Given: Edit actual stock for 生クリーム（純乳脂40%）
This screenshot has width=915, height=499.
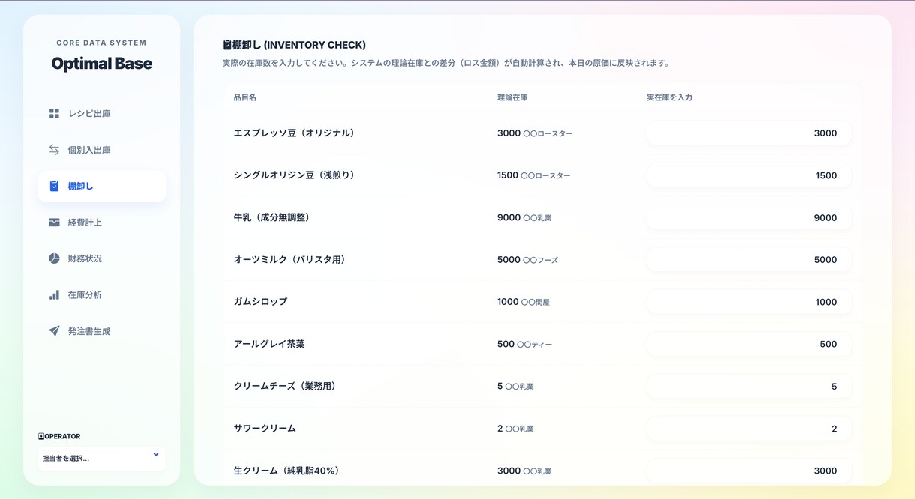Looking at the screenshot, I should [748, 471].
